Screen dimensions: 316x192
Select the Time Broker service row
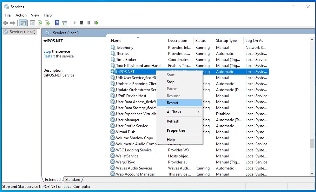click(189, 59)
